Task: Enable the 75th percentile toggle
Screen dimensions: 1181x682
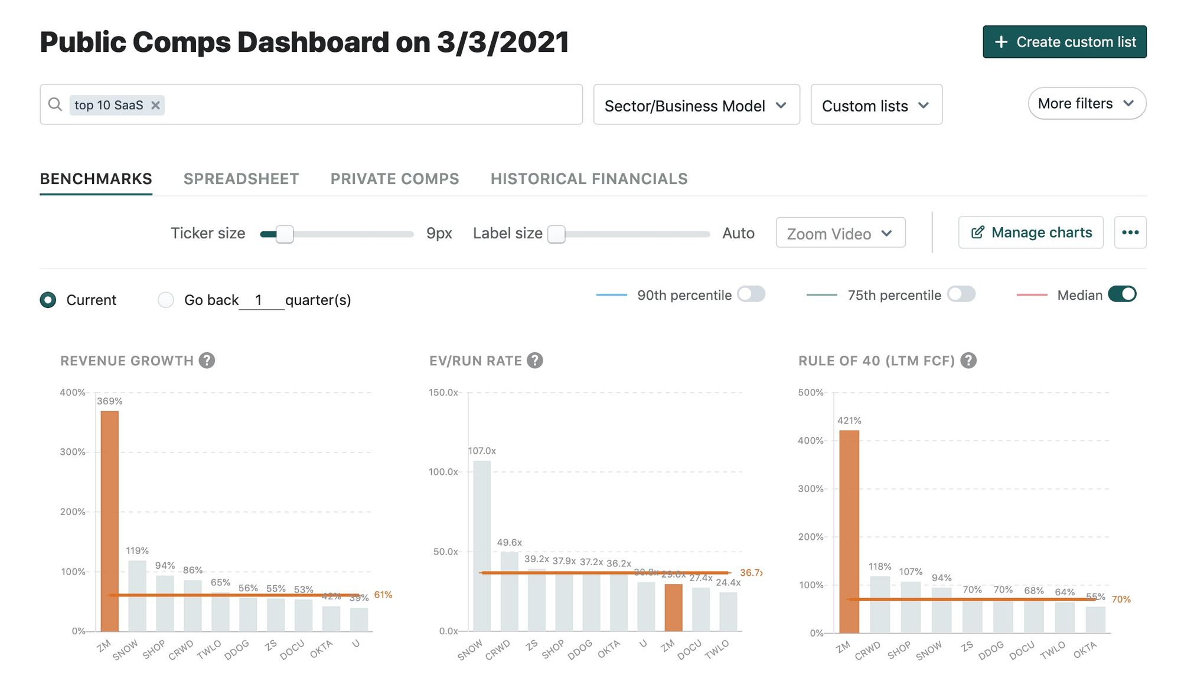Action: pyautogui.click(x=961, y=294)
